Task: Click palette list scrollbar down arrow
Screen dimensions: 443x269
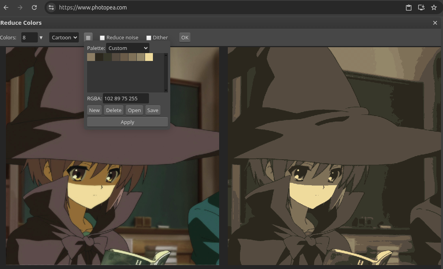Action: click(x=166, y=90)
